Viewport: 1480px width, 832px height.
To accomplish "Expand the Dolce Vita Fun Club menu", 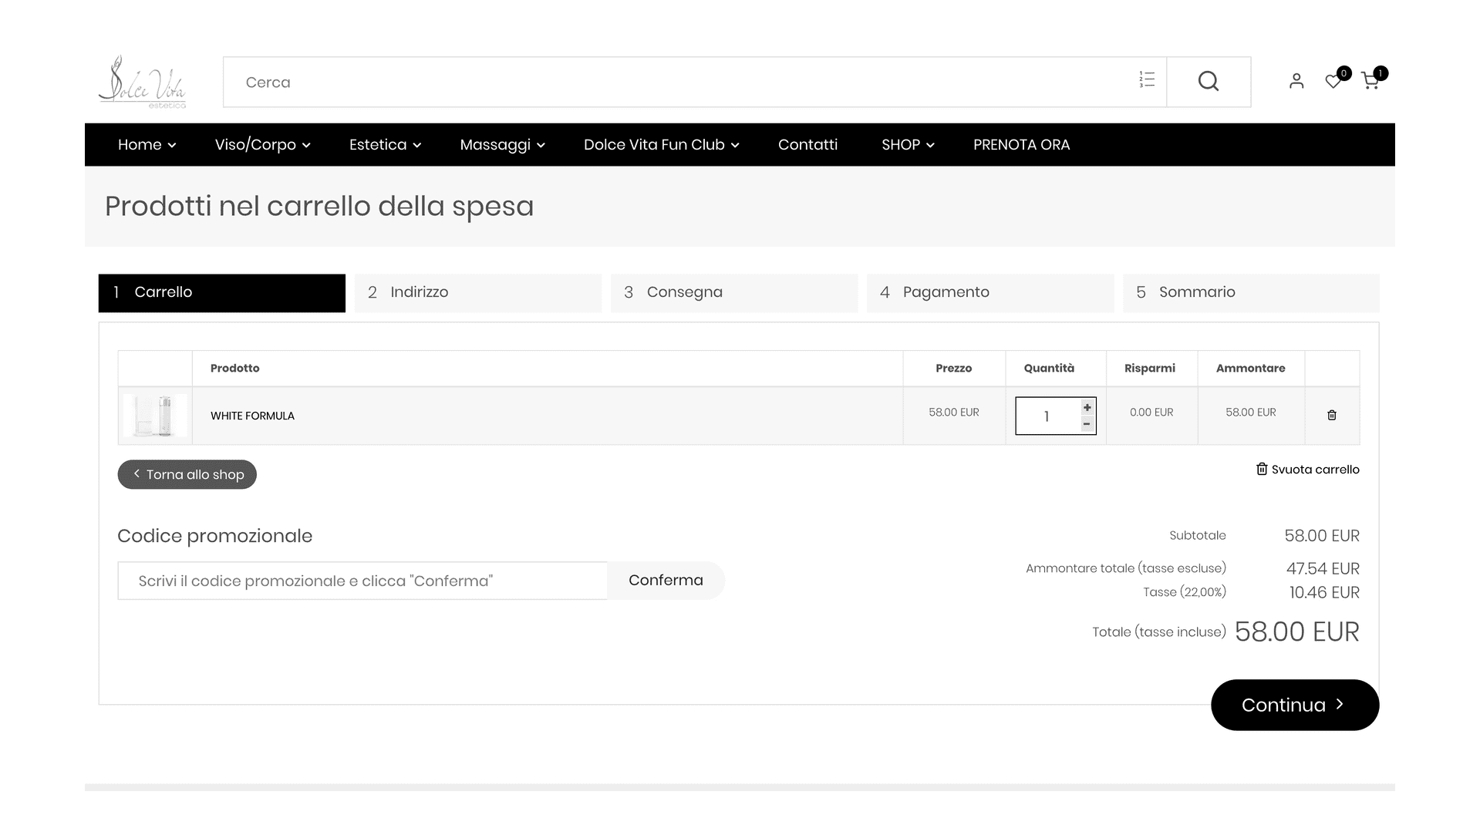I will (x=661, y=145).
